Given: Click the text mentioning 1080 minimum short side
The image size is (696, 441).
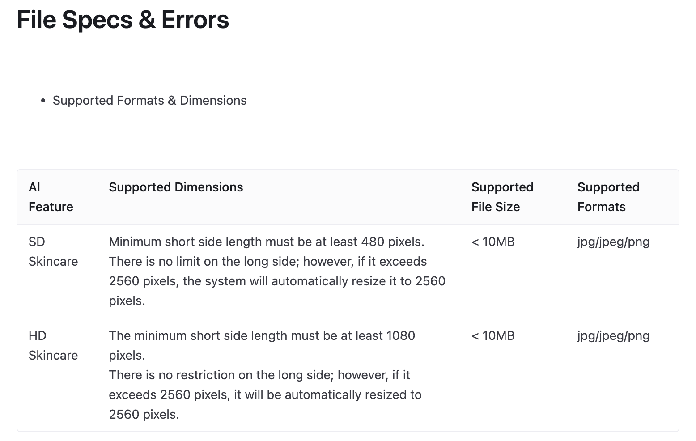Looking at the screenshot, I should 262,345.
